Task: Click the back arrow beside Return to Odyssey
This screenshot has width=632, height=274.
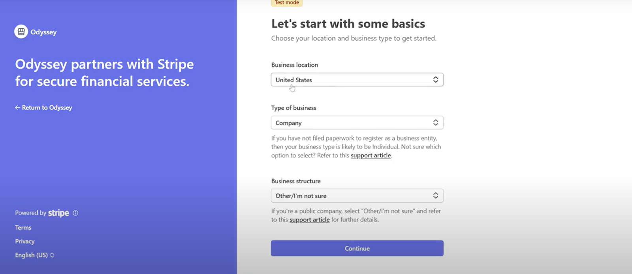Action: (17, 107)
